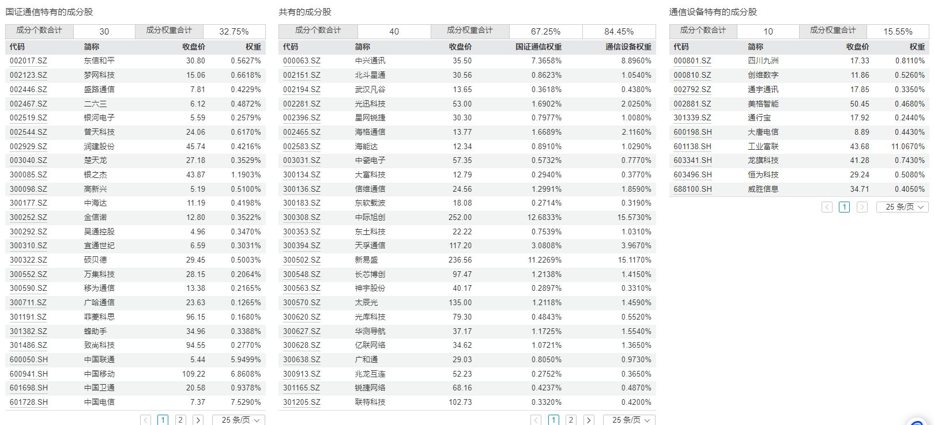Go to previous page in left table pagination
The height and width of the screenshot is (425, 934).
coord(146,420)
